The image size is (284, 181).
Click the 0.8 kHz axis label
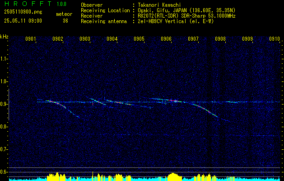(4, 127)
